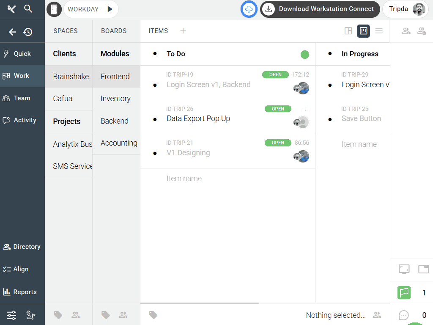
Task: Open the settings sliders icon
Action: point(11,315)
